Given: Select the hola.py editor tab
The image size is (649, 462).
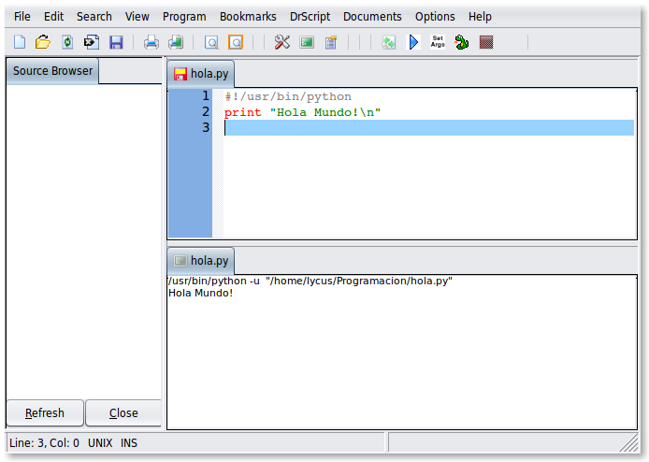Looking at the screenshot, I should [200, 75].
